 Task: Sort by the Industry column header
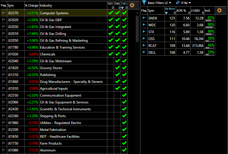point(73,5)
